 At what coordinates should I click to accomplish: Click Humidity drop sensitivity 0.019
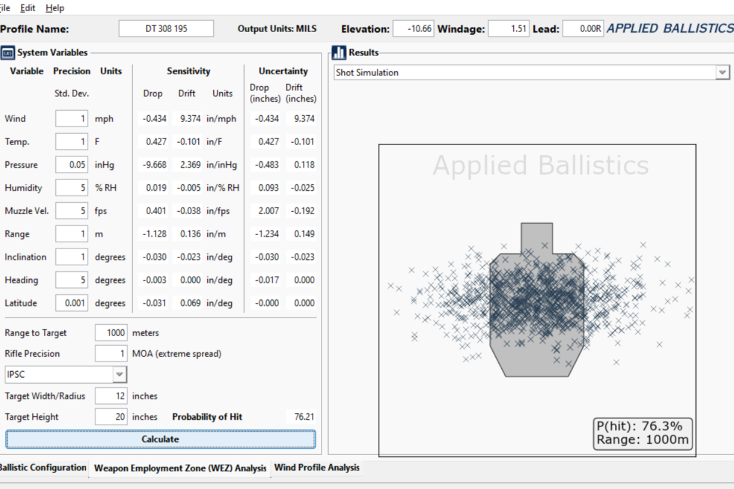pos(156,188)
